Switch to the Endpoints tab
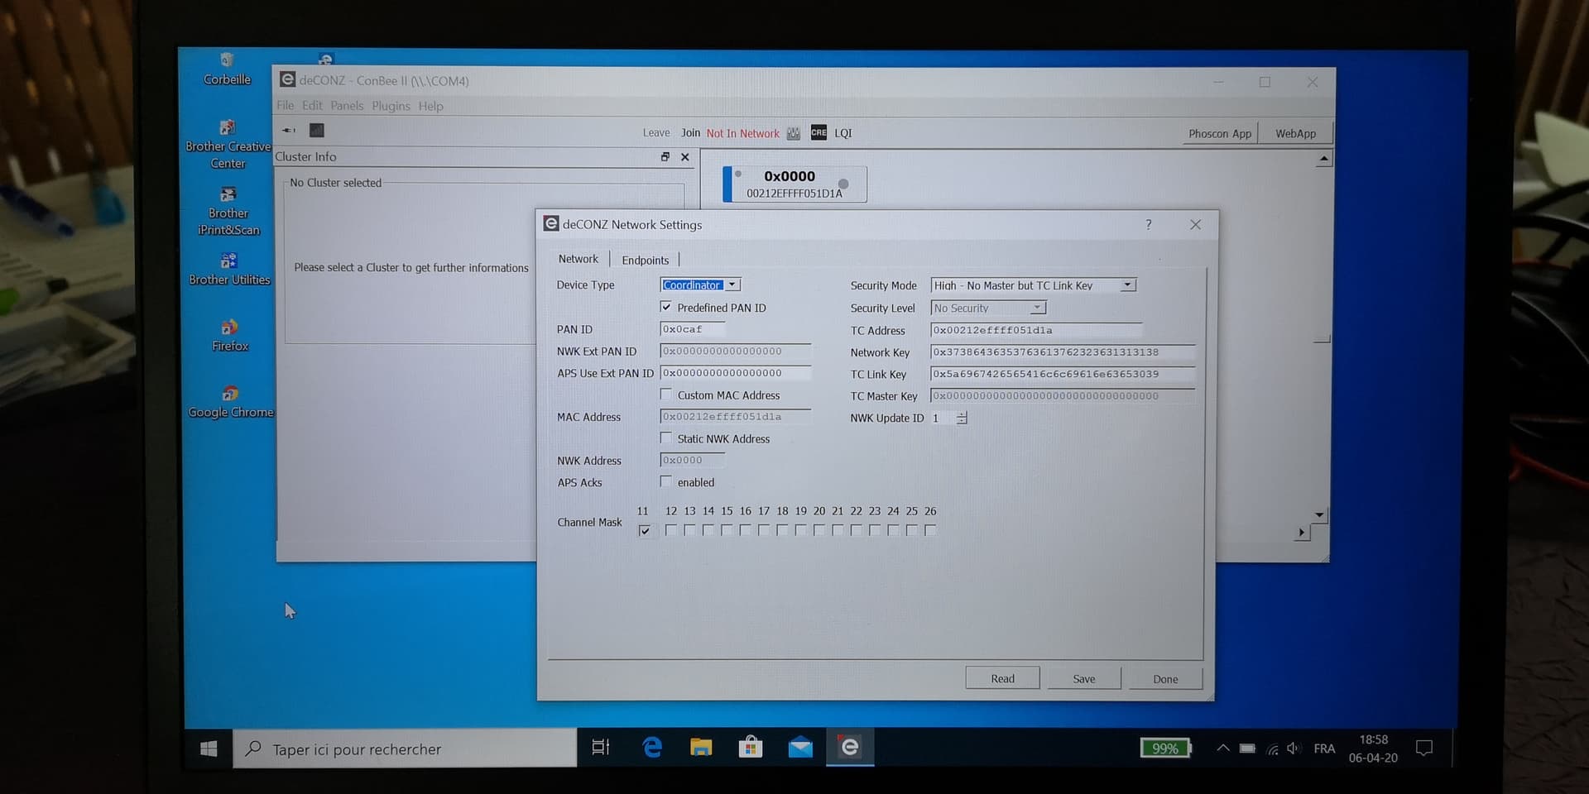This screenshot has width=1589, height=794. pyautogui.click(x=645, y=260)
